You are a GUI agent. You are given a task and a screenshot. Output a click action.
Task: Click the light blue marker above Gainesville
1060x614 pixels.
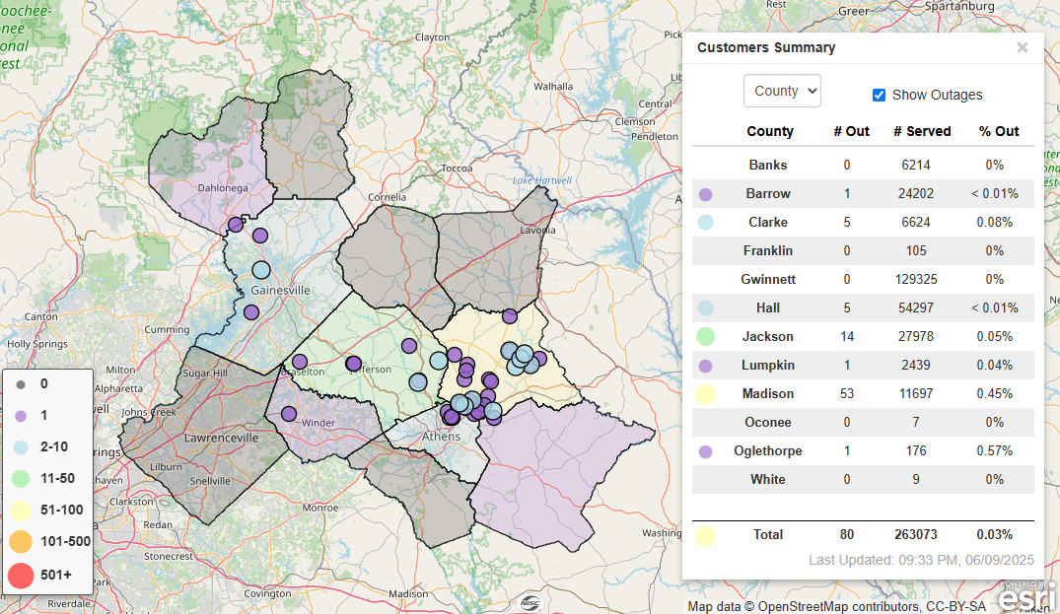pyautogui.click(x=260, y=270)
